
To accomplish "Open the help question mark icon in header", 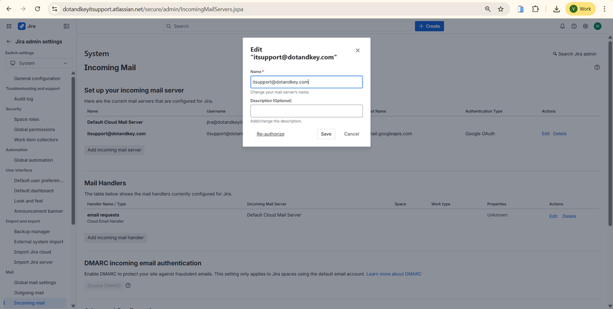I will (574, 26).
